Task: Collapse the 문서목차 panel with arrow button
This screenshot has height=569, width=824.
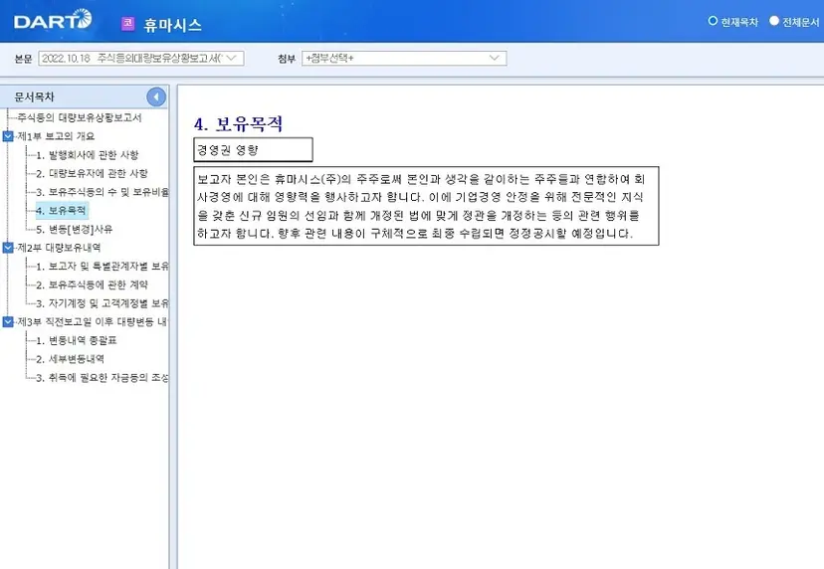Action: point(156,96)
